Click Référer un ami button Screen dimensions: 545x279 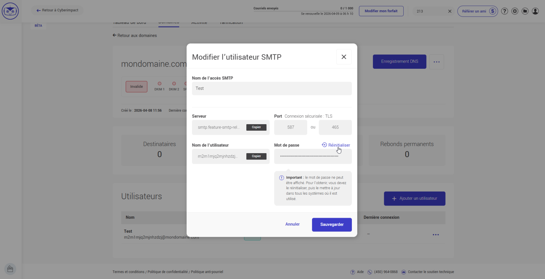click(x=477, y=11)
